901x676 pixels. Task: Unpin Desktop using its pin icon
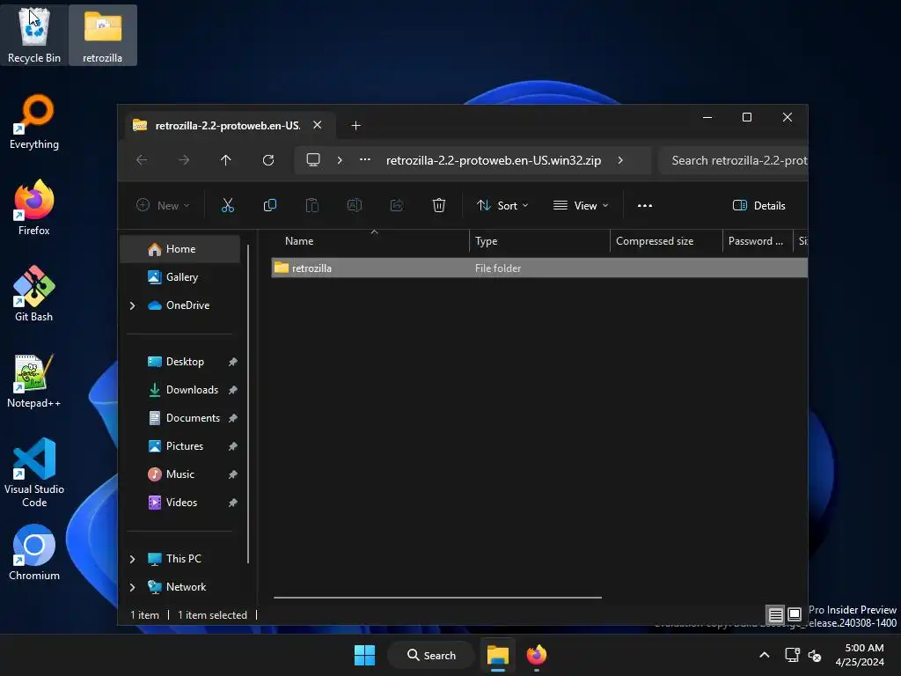(232, 362)
